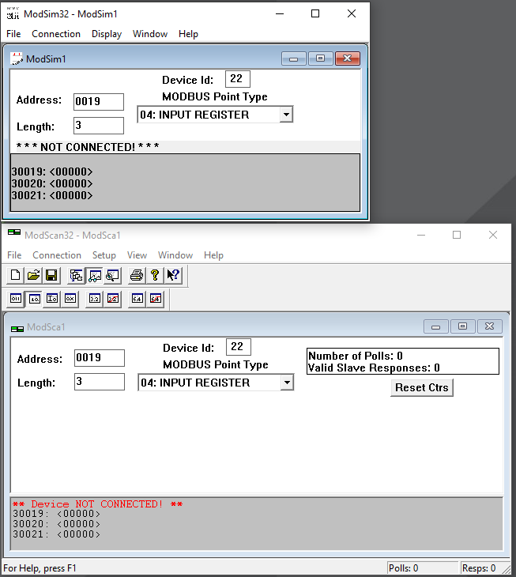The image size is (516, 577).
Task: Open File menu in ModScan32
Action: pyautogui.click(x=14, y=255)
